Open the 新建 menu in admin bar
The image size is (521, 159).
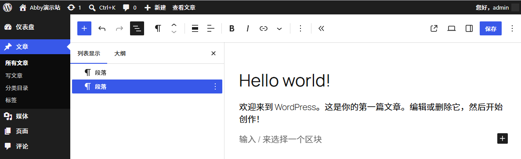155,7
